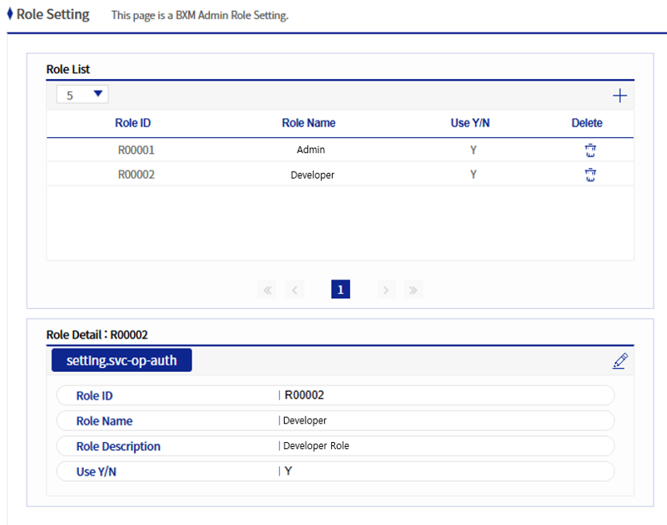The height and width of the screenshot is (525, 667).
Task: Click the Use Y/N column header
Action: (x=471, y=123)
